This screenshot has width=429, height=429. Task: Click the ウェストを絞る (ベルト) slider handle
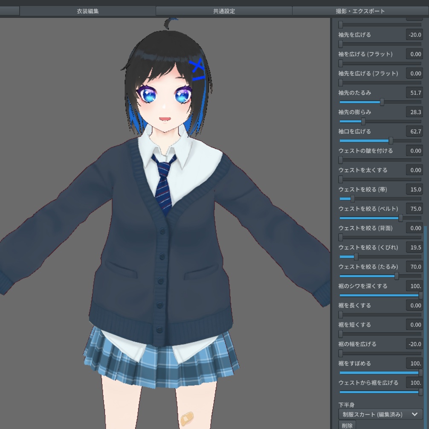pyautogui.click(x=401, y=218)
